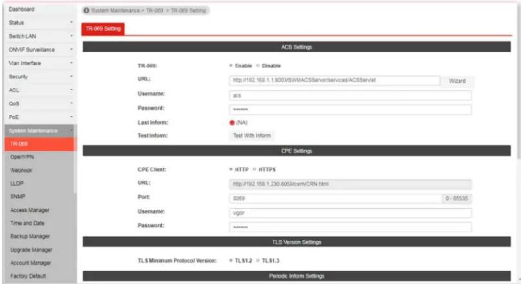The image size is (521, 284).
Task: Select TR-069 in the sidebar
Action: (x=40, y=144)
